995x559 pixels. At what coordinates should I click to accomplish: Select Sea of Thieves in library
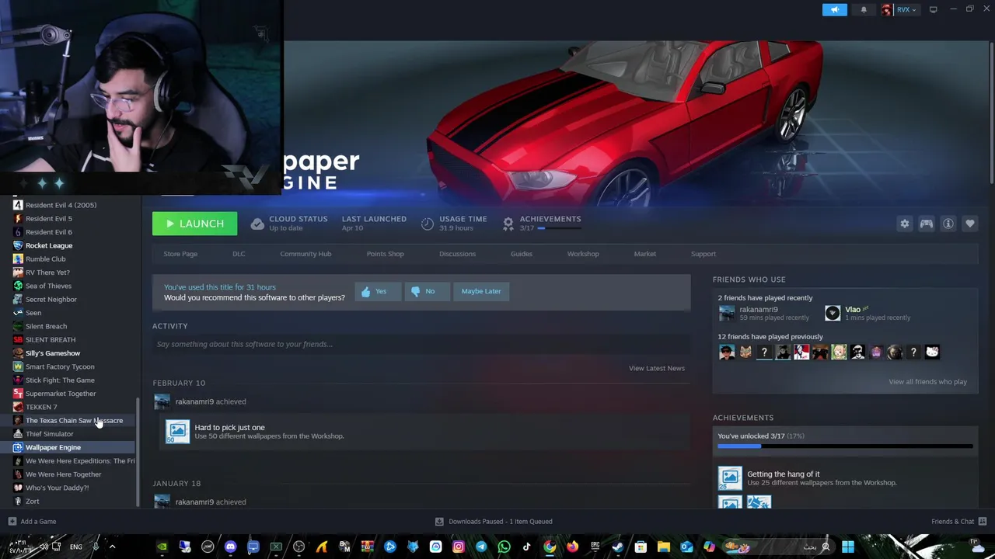48,286
